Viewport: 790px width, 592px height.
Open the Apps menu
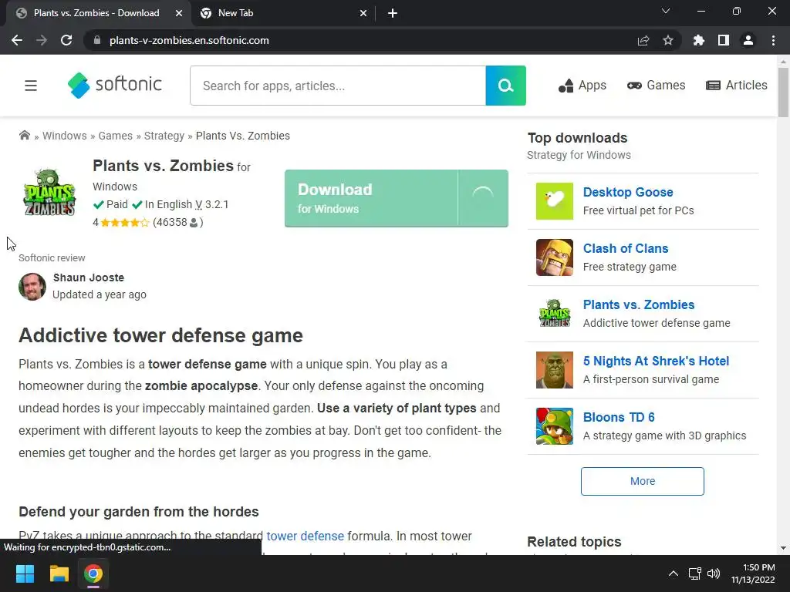(x=582, y=86)
